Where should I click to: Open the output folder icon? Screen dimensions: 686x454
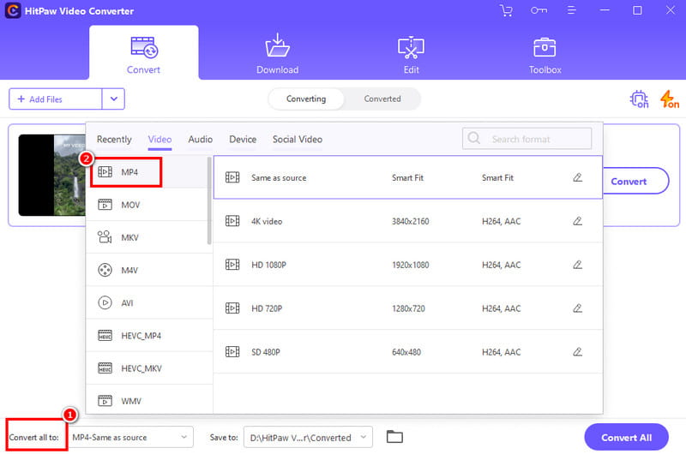point(394,437)
